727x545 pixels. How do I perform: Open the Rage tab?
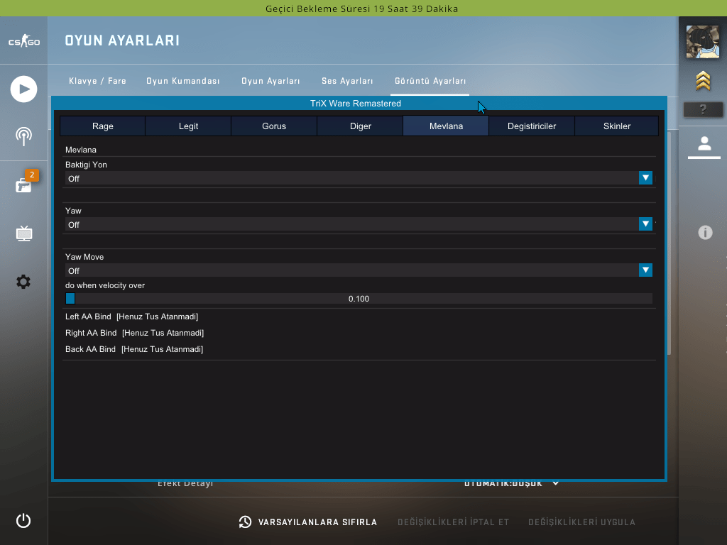click(102, 126)
